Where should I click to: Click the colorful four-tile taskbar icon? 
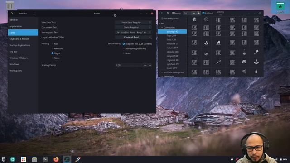tap(24, 159)
